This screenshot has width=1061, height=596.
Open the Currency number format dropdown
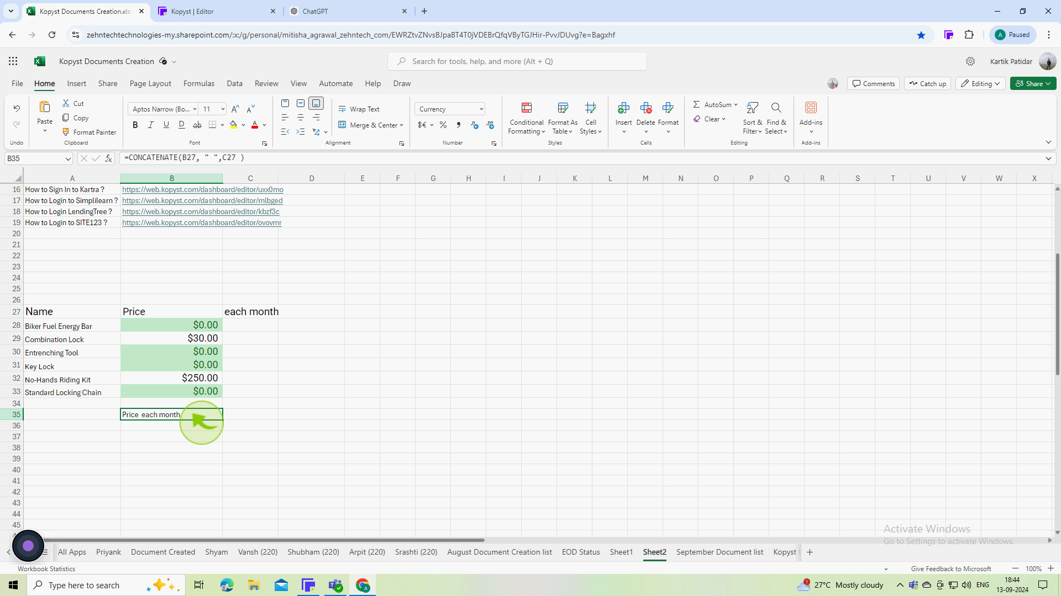click(x=481, y=109)
